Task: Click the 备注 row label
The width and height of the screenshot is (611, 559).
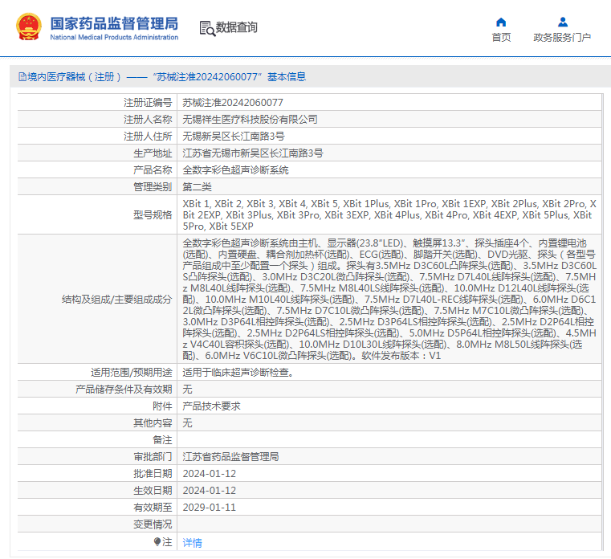Action: [x=162, y=439]
